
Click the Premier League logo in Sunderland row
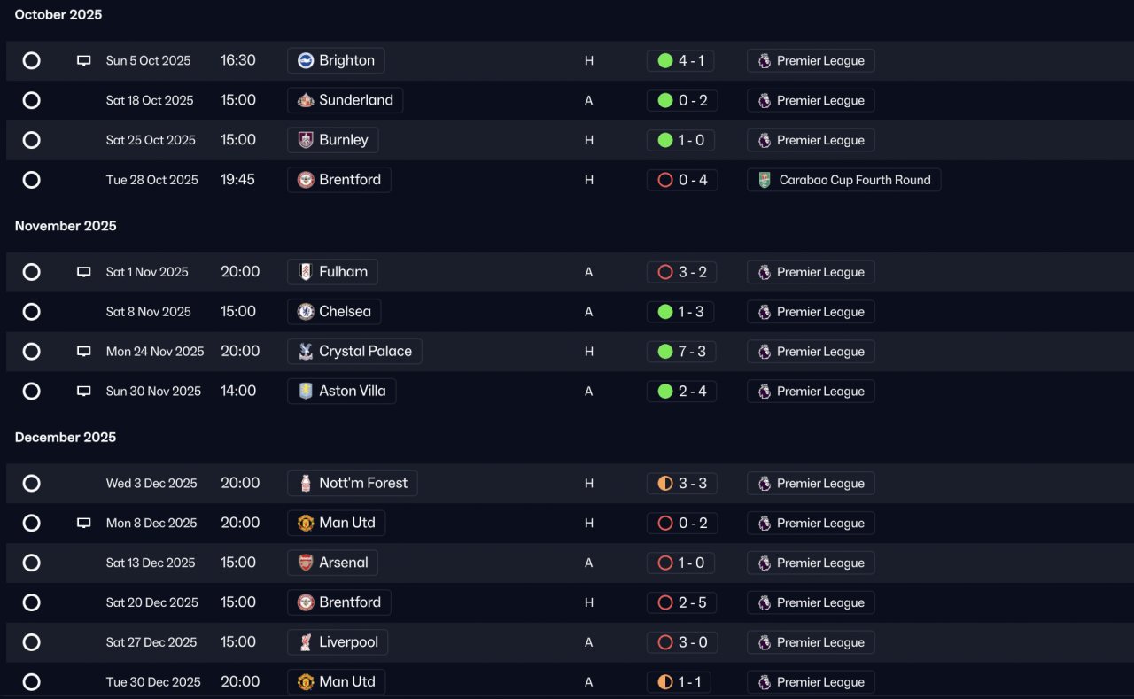(x=765, y=100)
